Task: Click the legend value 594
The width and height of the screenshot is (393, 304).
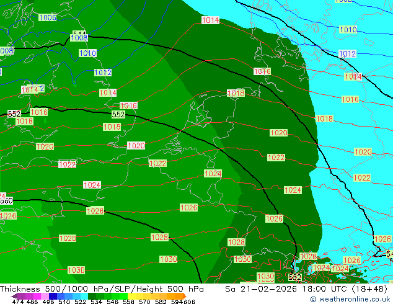Action: coord(177,302)
